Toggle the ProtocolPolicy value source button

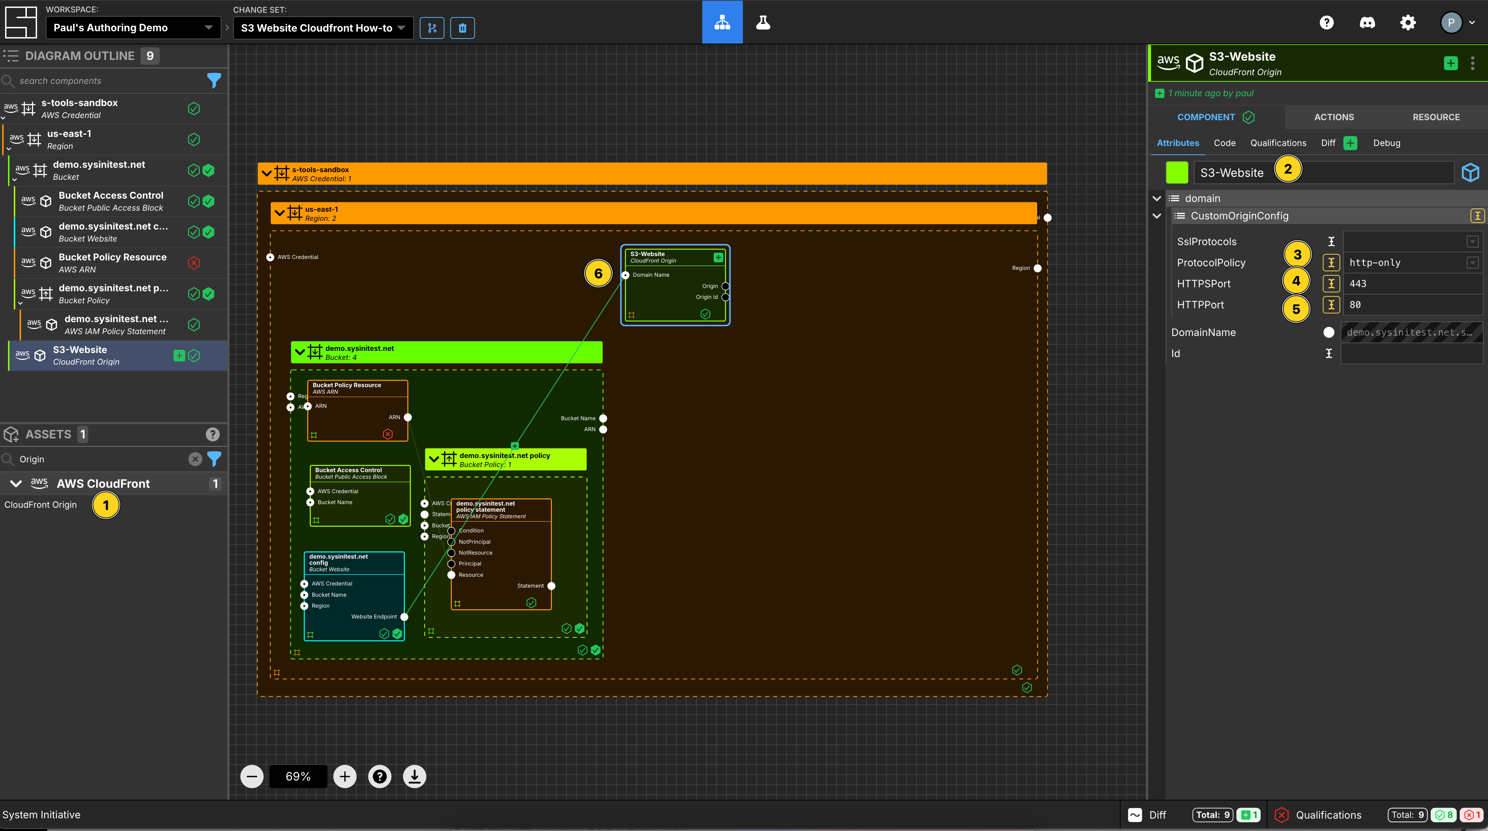coord(1331,263)
